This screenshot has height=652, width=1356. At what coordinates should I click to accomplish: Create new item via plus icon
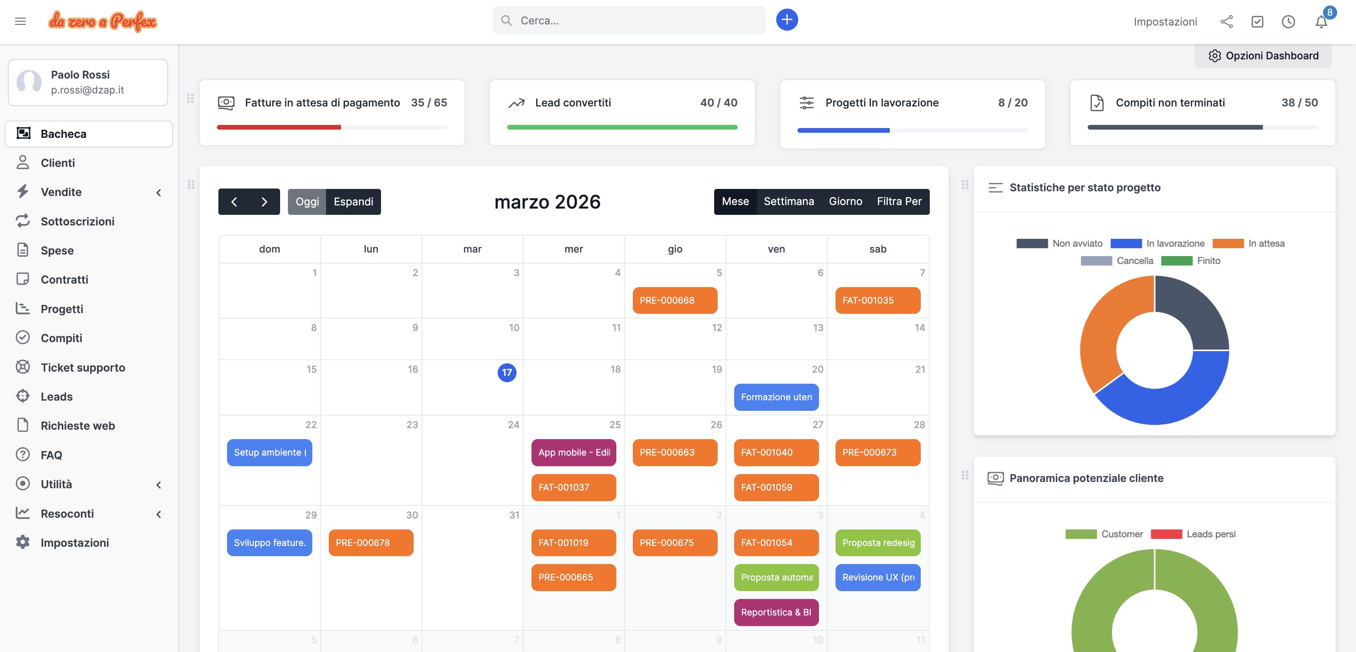point(786,20)
